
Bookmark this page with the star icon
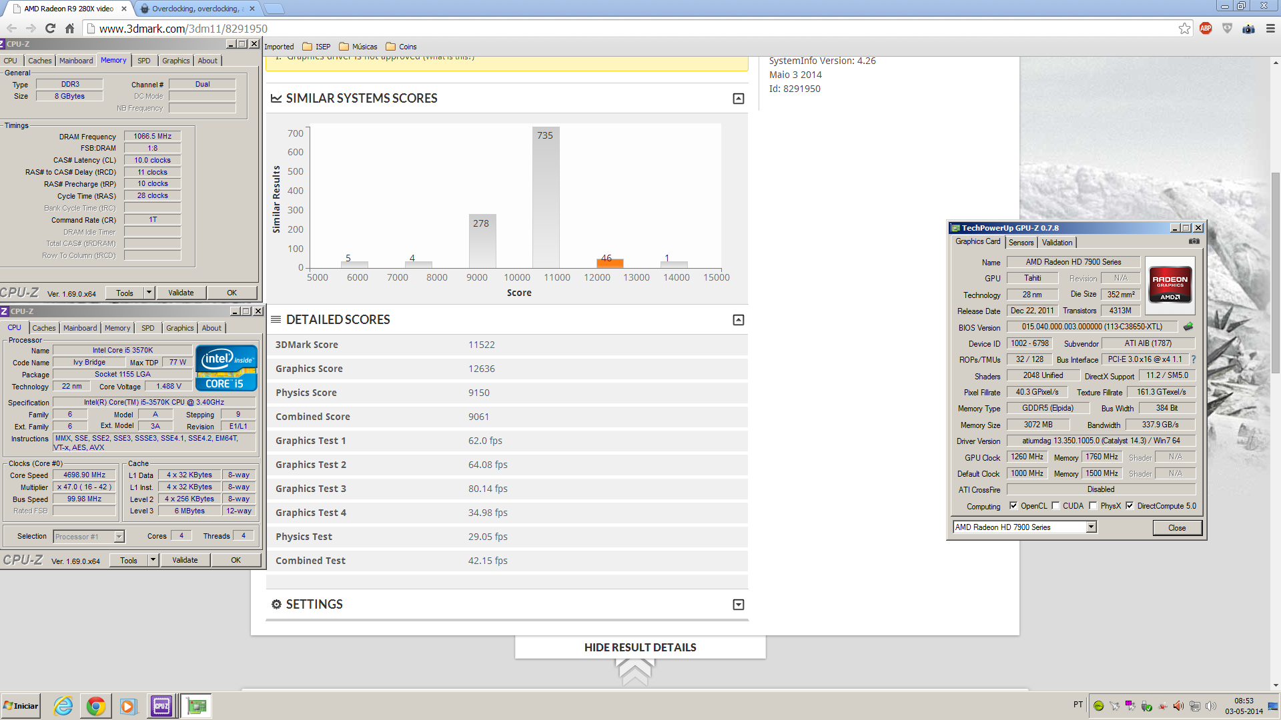(x=1184, y=28)
